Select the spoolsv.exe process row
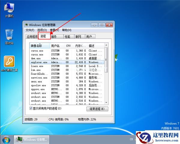 pyautogui.click(x=67, y=85)
